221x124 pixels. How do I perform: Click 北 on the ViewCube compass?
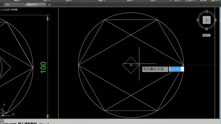pyautogui.click(x=206, y=11)
